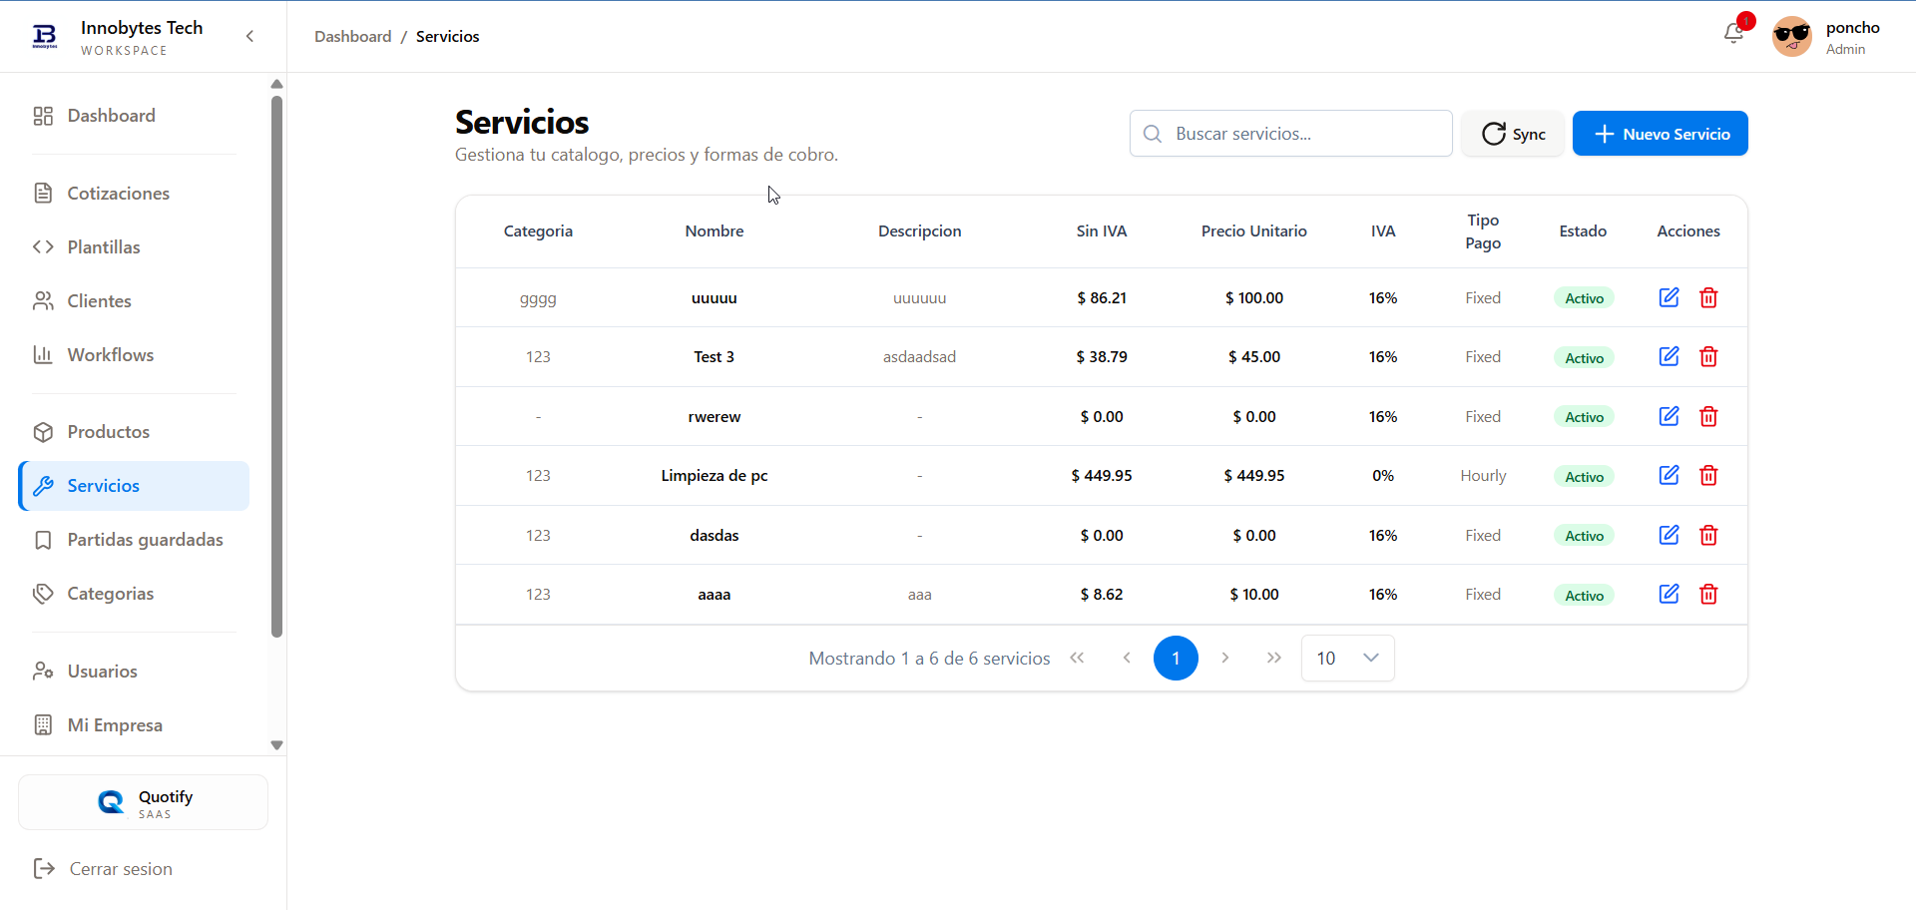Open Categorias in the sidebar
Viewport: 1916px width, 910px height.
pos(134,594)
